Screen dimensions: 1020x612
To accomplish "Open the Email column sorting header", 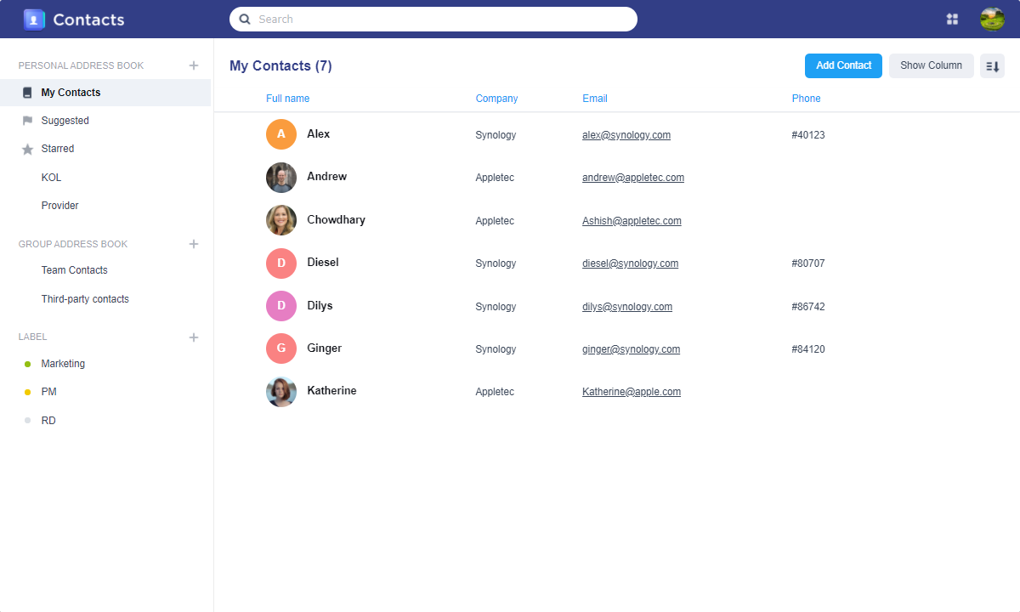I will pos(594,98).
